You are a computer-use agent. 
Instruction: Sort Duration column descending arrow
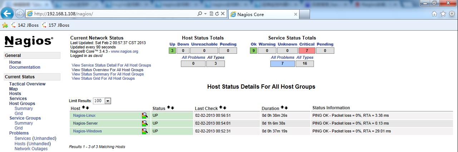(286, 108)
